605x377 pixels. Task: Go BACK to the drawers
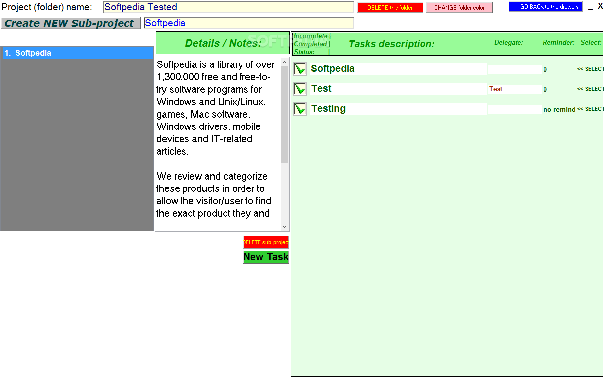(x=545, y=7)
